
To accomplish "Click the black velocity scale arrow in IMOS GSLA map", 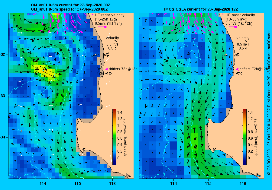I will [x=243, y=41].
